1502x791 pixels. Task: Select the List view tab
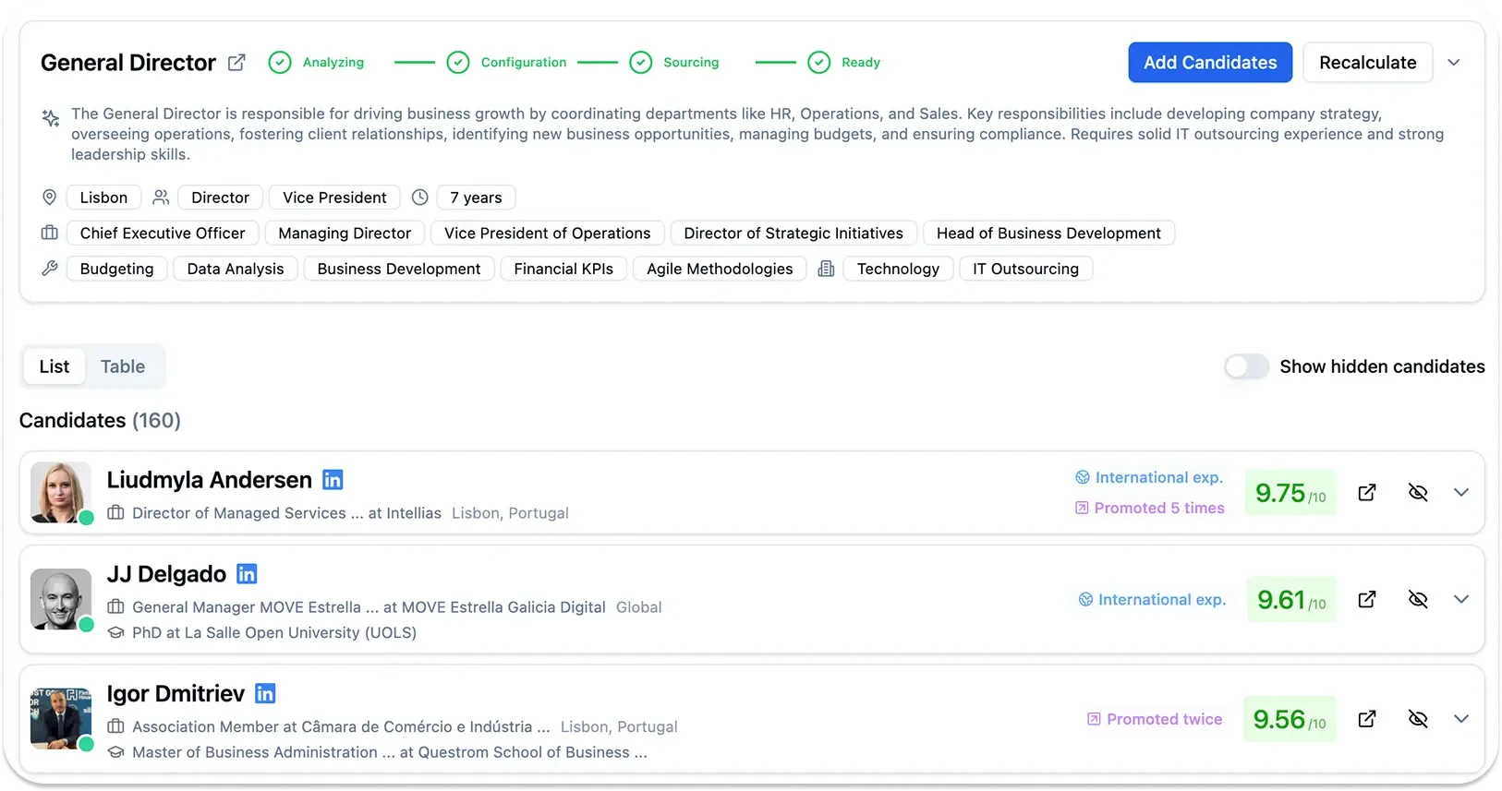tap(55, 366)
